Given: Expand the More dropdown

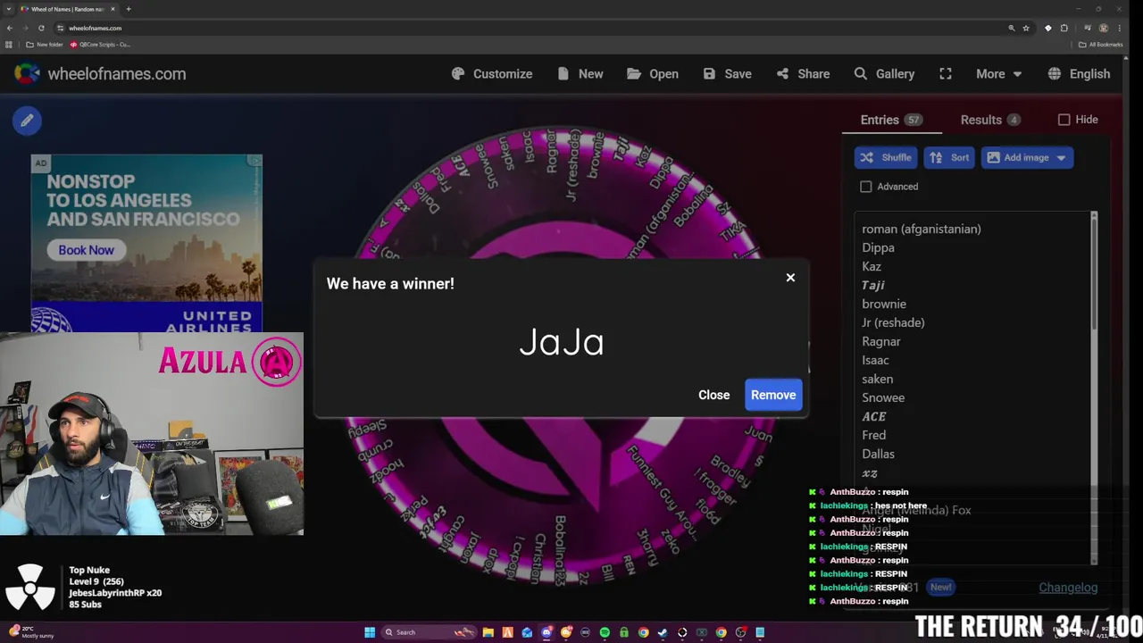Looking at the screenshot, I should (x=998, y=74).
